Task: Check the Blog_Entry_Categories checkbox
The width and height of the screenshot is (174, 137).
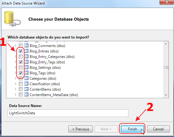Action: pos(21,56)
